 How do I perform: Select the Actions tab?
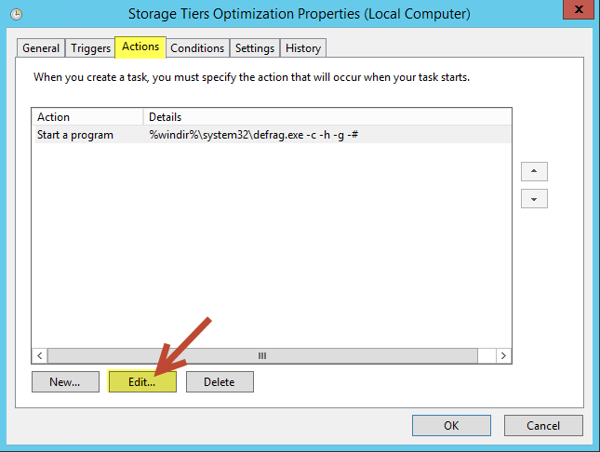pyautogui.click(x=140, y=47)
